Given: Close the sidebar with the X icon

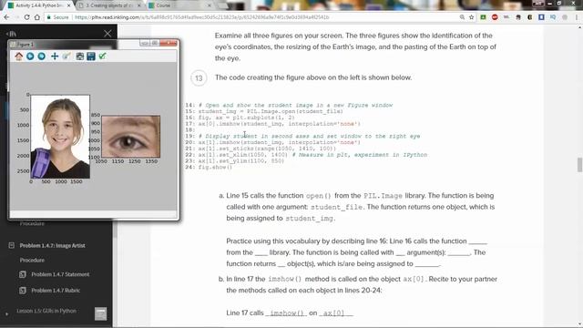Looking at the screenshot, I should click(107, 34).
